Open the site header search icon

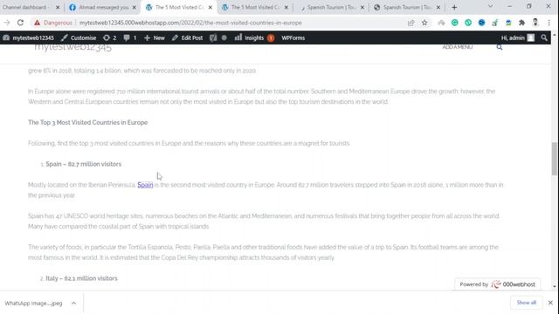(x=500, y=47)
